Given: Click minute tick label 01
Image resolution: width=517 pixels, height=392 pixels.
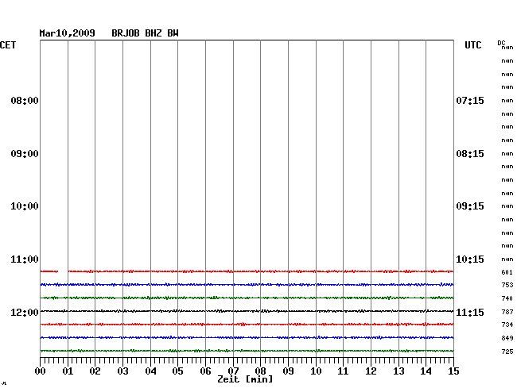Looking at the screenshot, I should pos(68,371).
